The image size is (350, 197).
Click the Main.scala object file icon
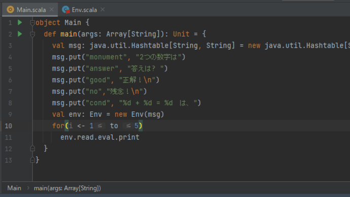[x=10, y=10]
